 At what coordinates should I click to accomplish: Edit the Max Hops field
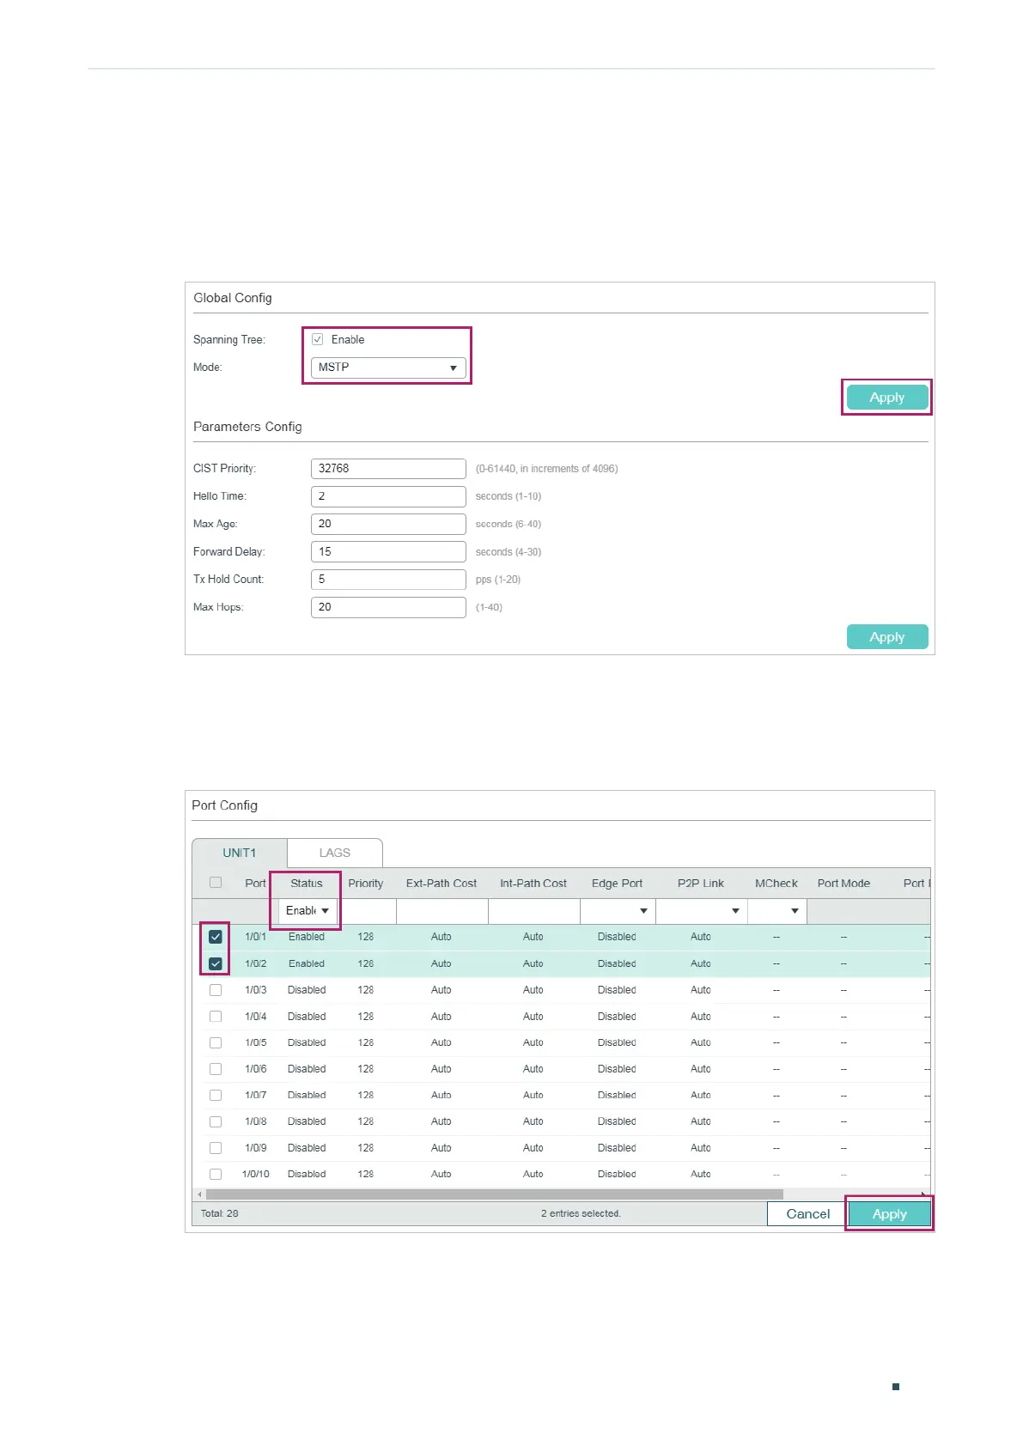point(388,607)
